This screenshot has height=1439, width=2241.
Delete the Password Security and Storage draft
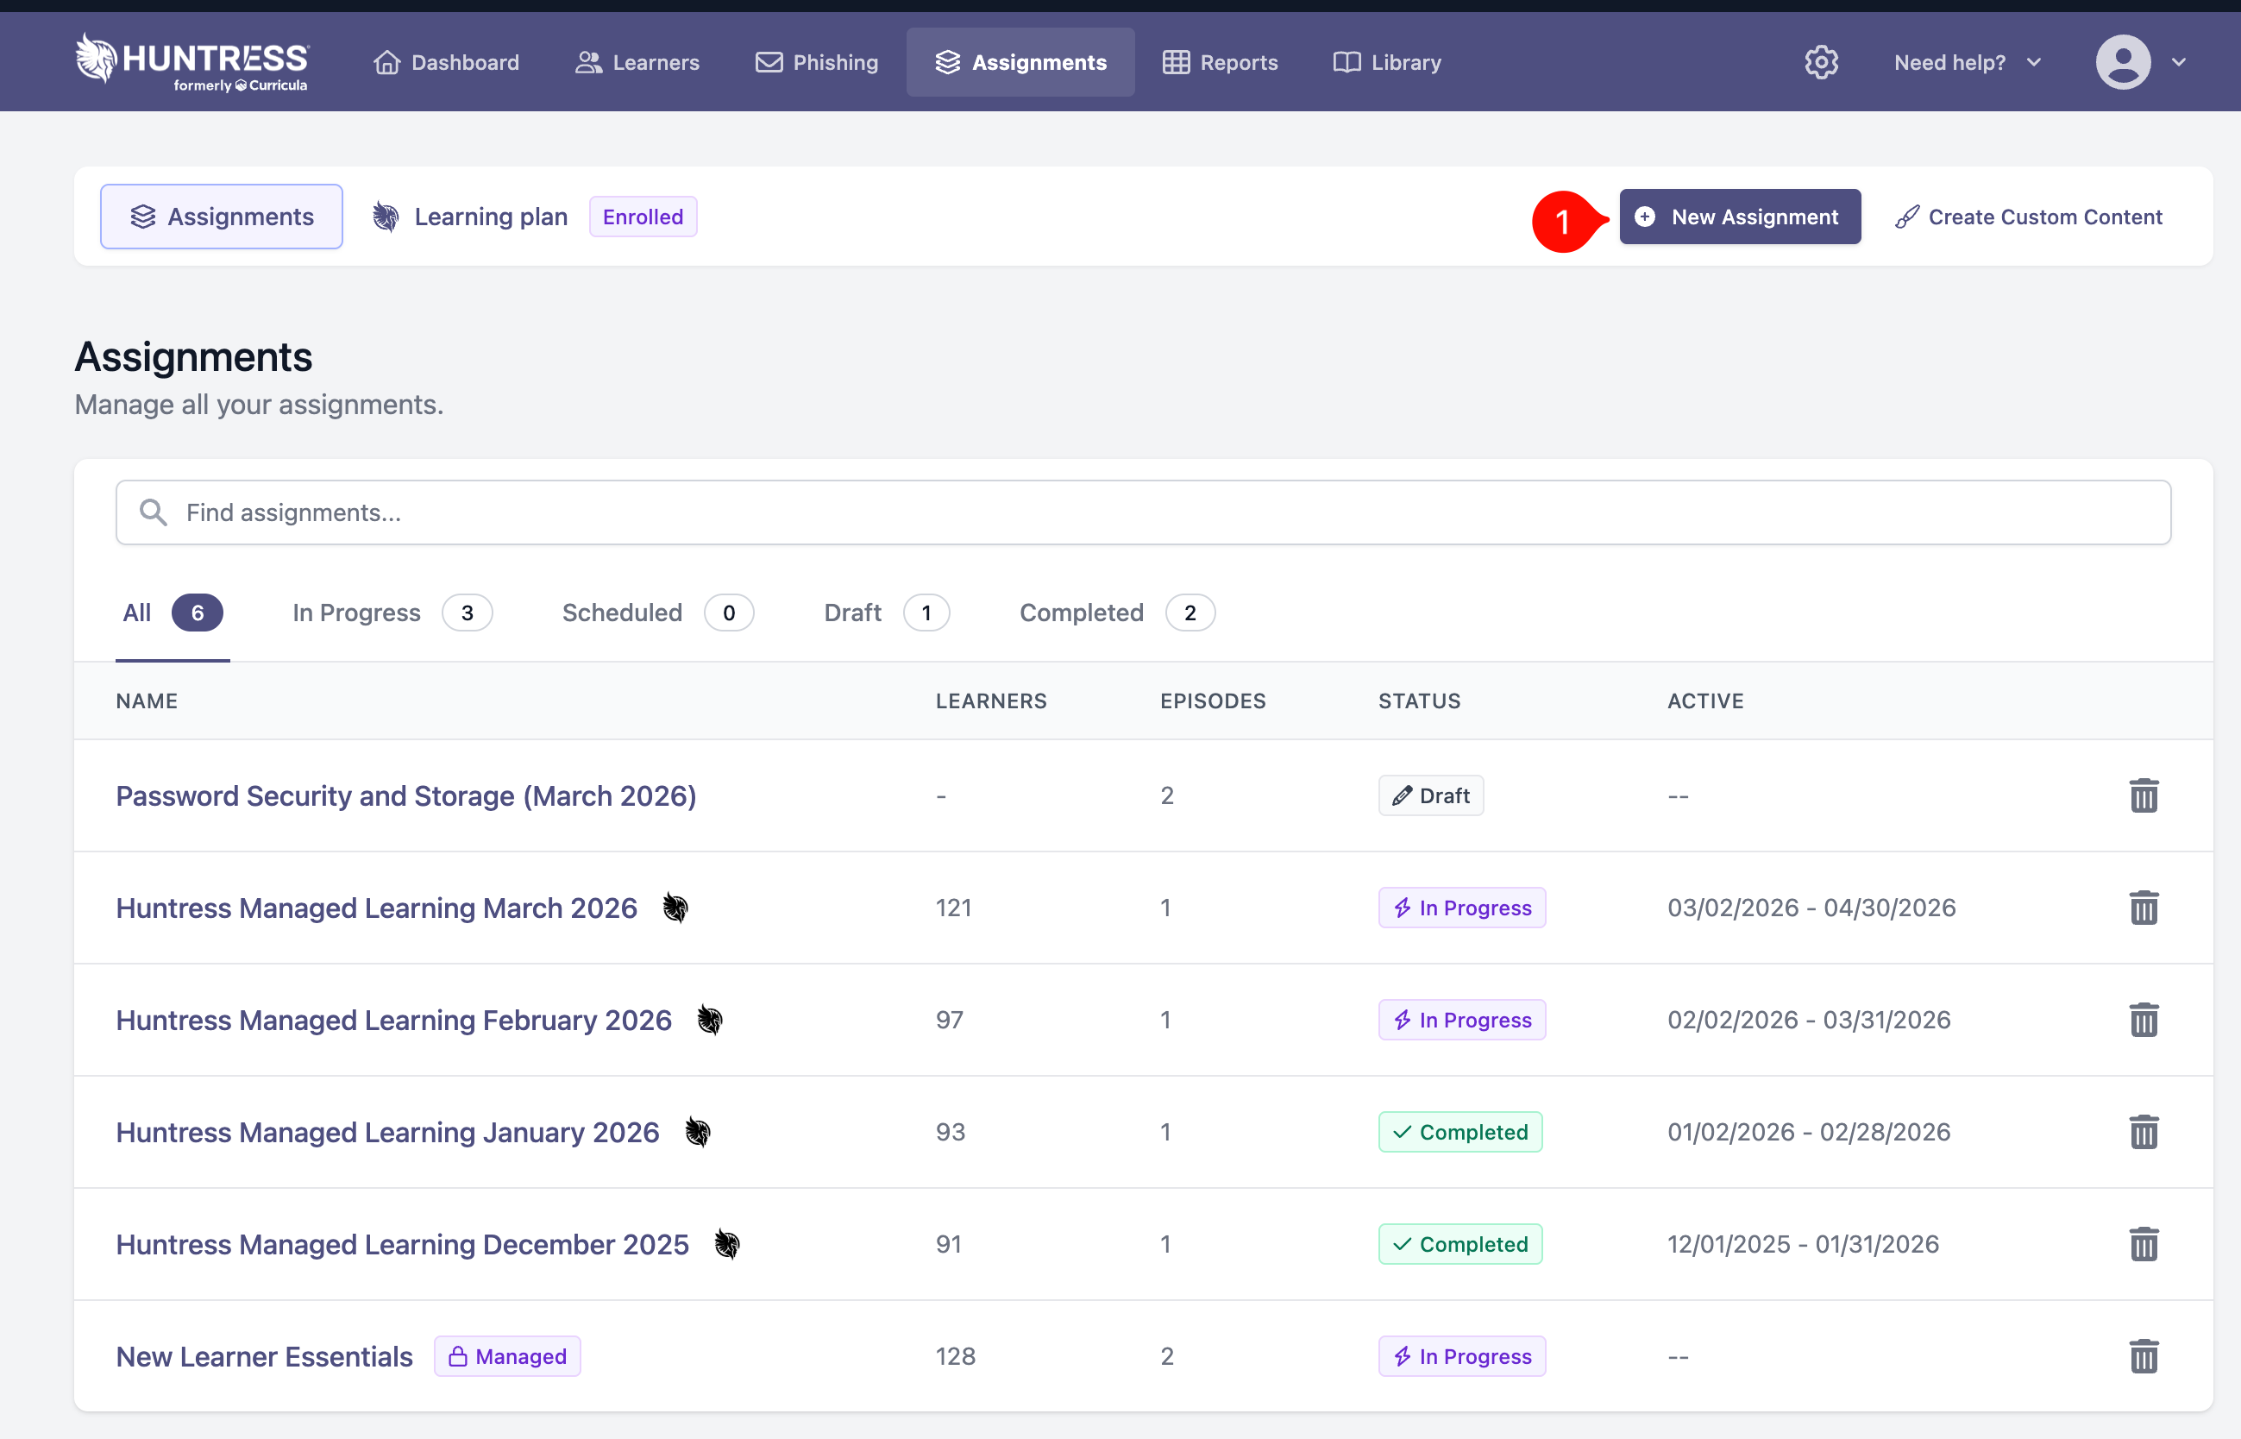[x=2143, y=795]
